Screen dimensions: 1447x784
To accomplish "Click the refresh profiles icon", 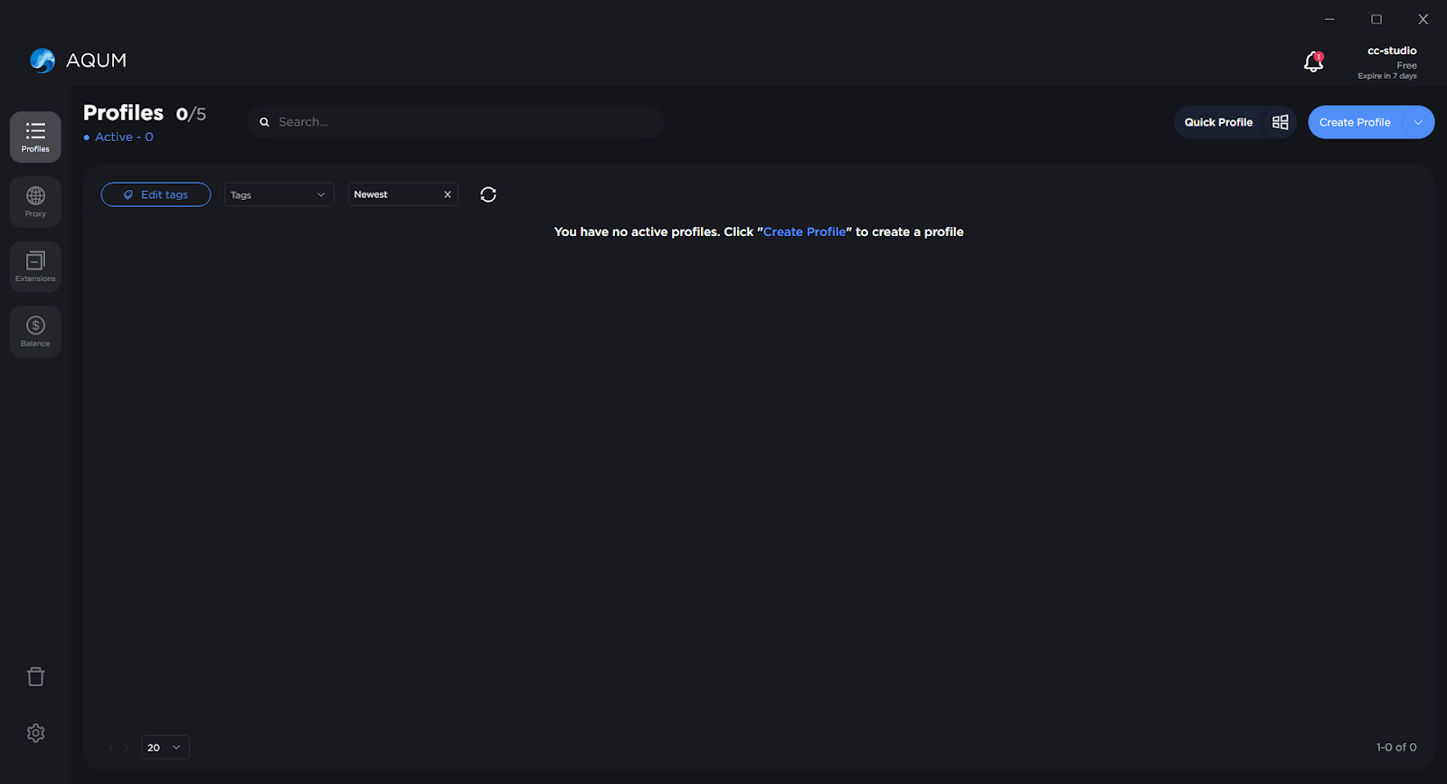I will pyautogui.click(x=488, y=194).
